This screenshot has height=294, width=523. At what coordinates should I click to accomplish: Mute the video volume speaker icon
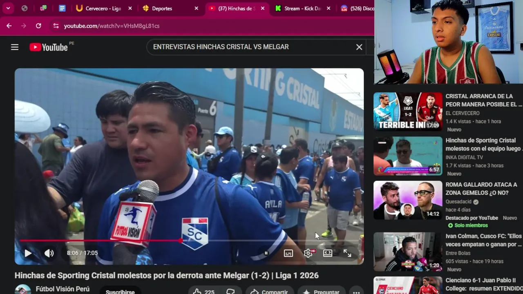[x=49, y=253]
